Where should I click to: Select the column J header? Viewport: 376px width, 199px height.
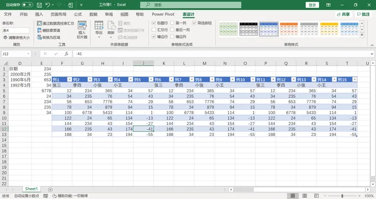(x=144, y=64)
